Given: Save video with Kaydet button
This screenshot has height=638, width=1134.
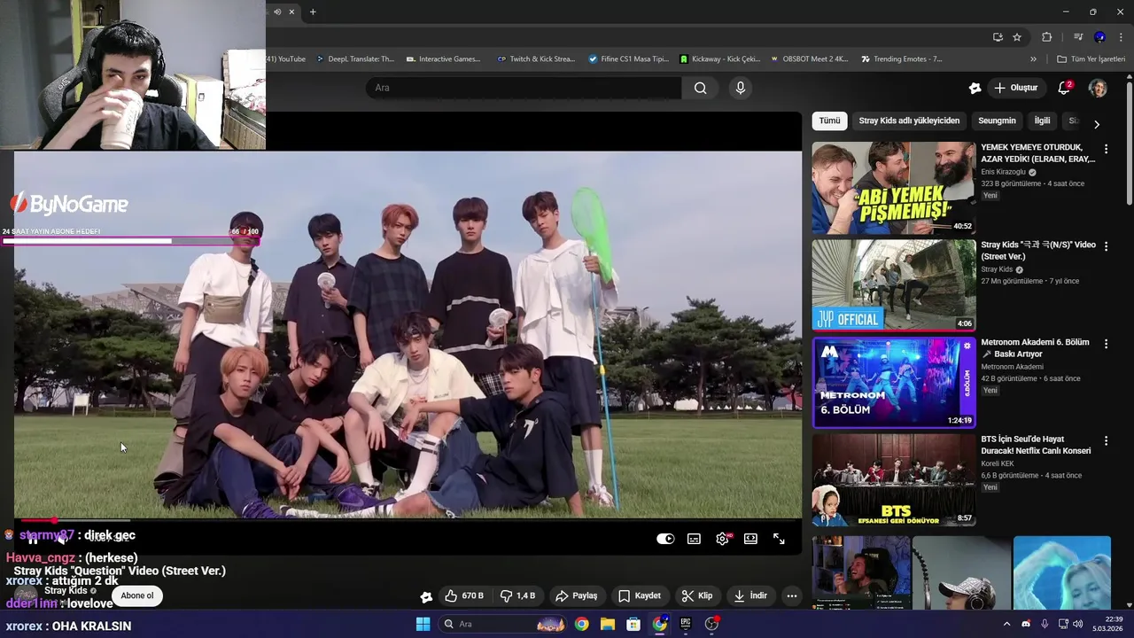Looking at the screenshot, I should tap(640, 595).
